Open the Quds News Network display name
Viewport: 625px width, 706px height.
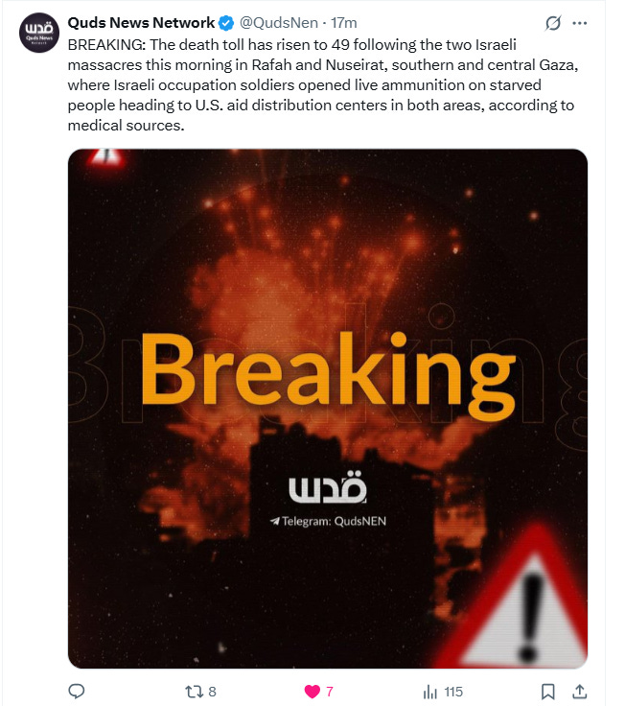tap(141, 22)
